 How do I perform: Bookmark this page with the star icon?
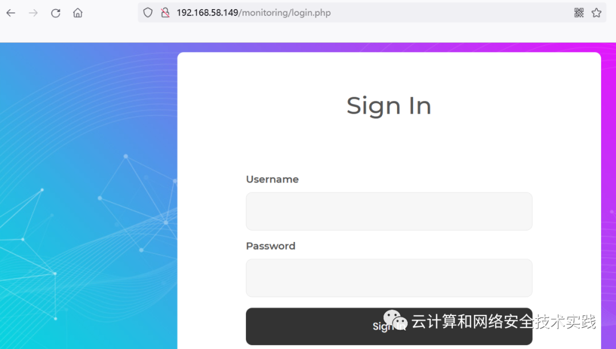click(x=597, y=13)
